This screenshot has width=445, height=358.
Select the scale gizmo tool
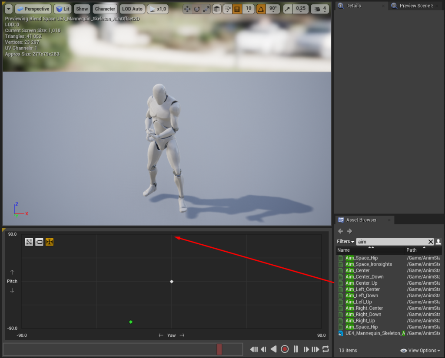click(x=206, y=9)
